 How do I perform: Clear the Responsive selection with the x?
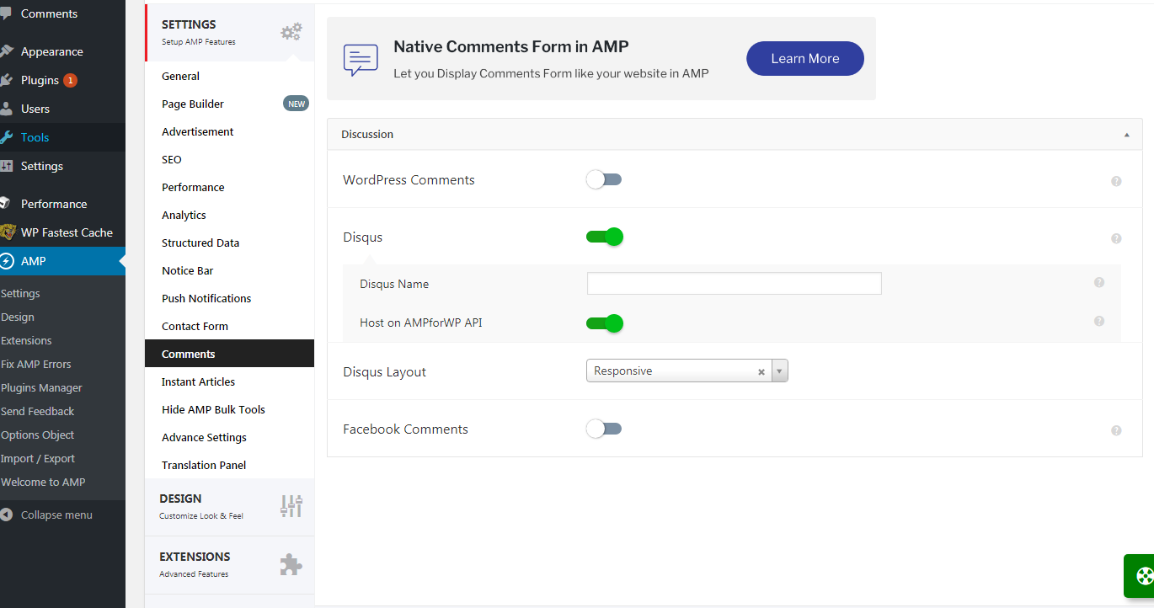(761, 371)
